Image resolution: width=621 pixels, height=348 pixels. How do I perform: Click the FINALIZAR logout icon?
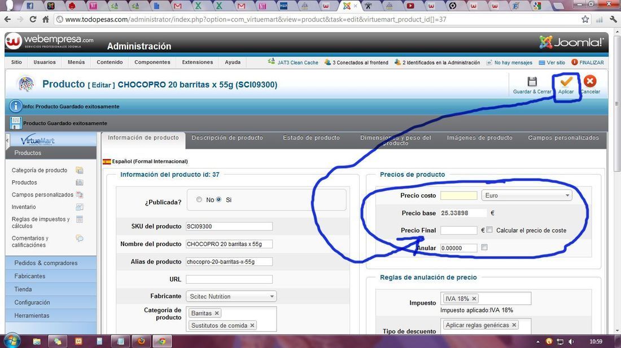pyautogui.click(x=575, y=62)
